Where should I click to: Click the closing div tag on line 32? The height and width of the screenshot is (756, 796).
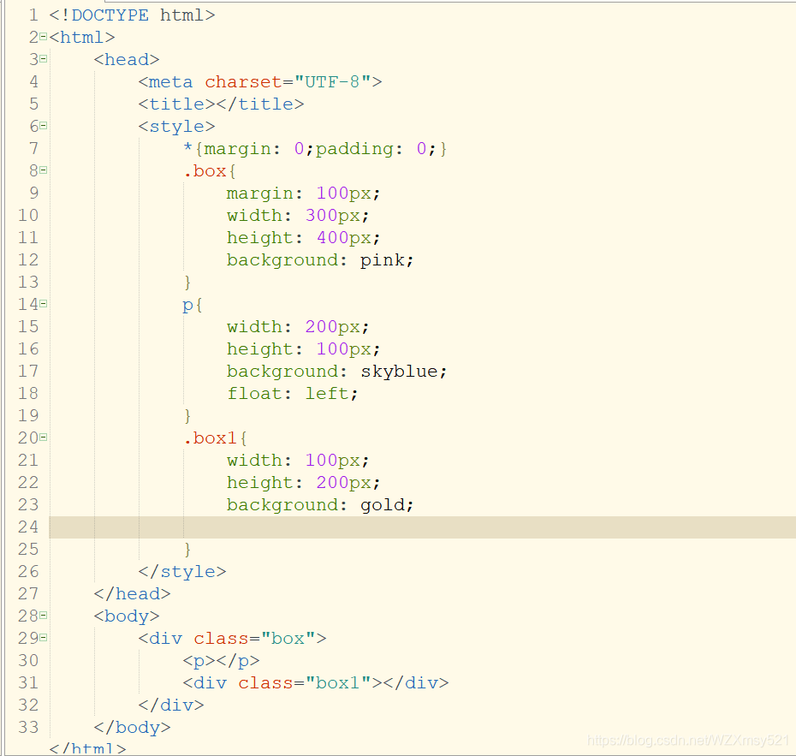point(171,705)
